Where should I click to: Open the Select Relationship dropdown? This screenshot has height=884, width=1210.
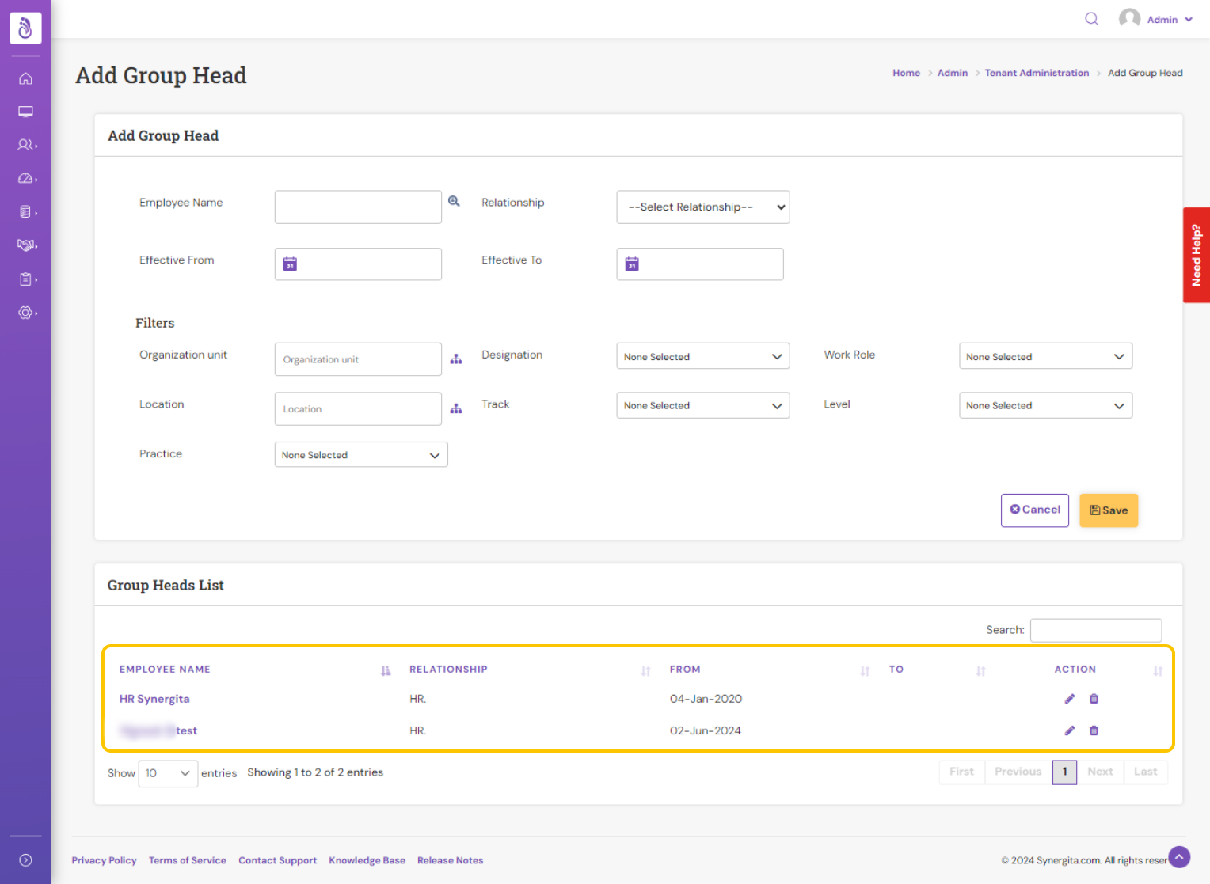[x=703, y=207]
